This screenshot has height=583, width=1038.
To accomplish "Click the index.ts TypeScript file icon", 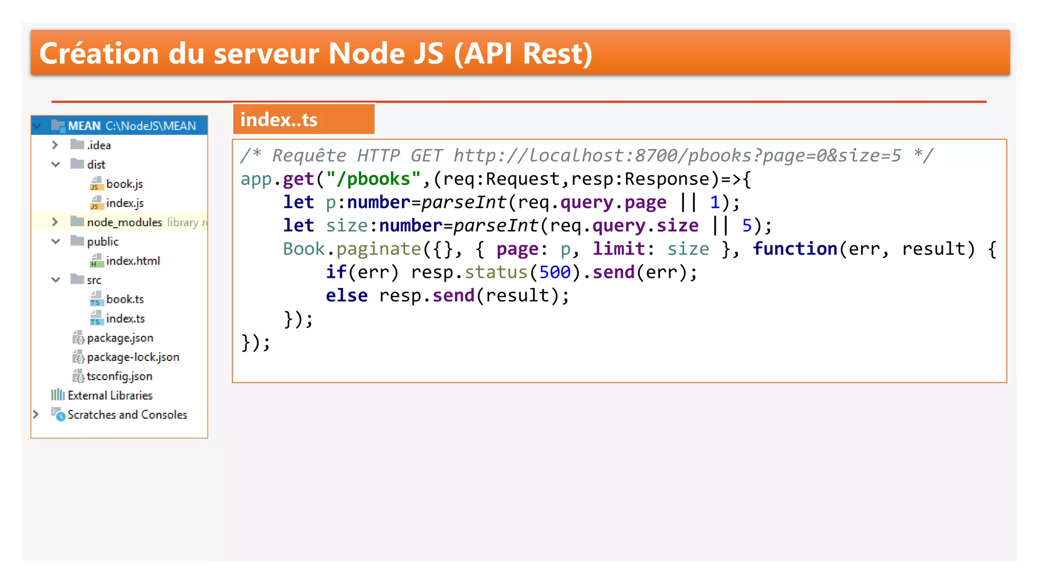I will tap(96, 318).
